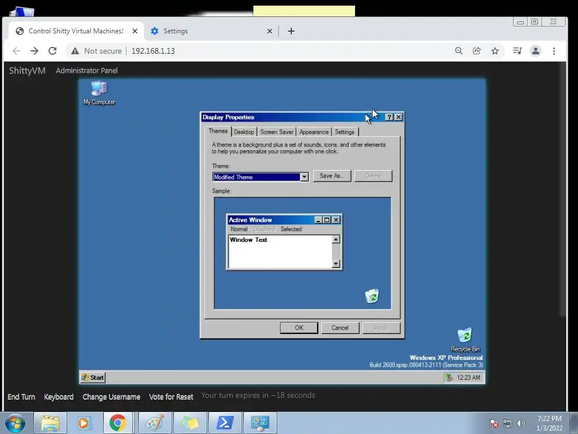Image resolution: width=578 pixels, height=434 pixels.
Task: Open My Computer icon on XP desktop
Action: [x=99, y=93]
